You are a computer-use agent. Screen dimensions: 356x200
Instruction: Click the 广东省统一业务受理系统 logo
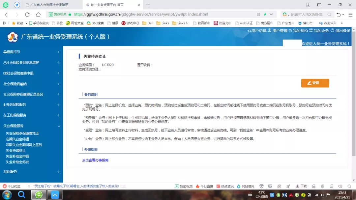pos(13,37)
